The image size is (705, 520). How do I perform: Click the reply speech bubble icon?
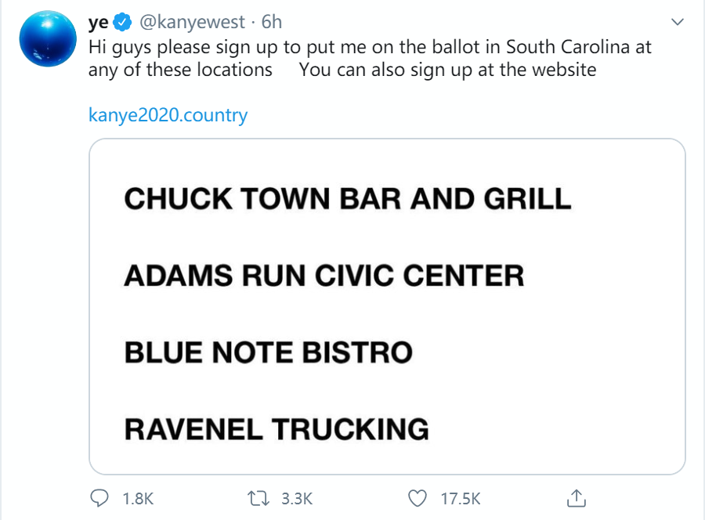click(99, 498)
